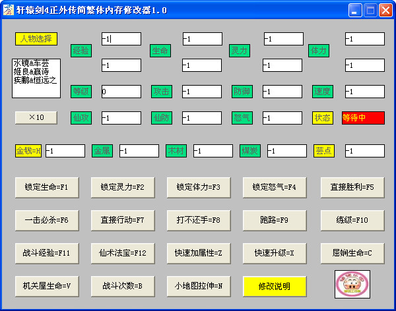Click the input field next to 速度
The width and height of the screenshot is (396, 311).
365,92
